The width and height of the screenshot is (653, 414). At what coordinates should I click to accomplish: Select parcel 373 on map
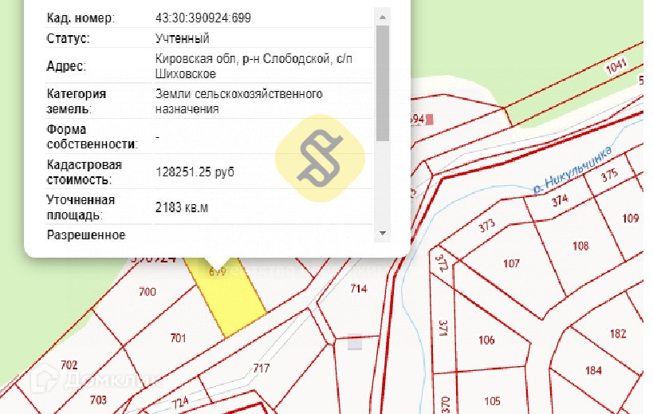tap(486, 227)
